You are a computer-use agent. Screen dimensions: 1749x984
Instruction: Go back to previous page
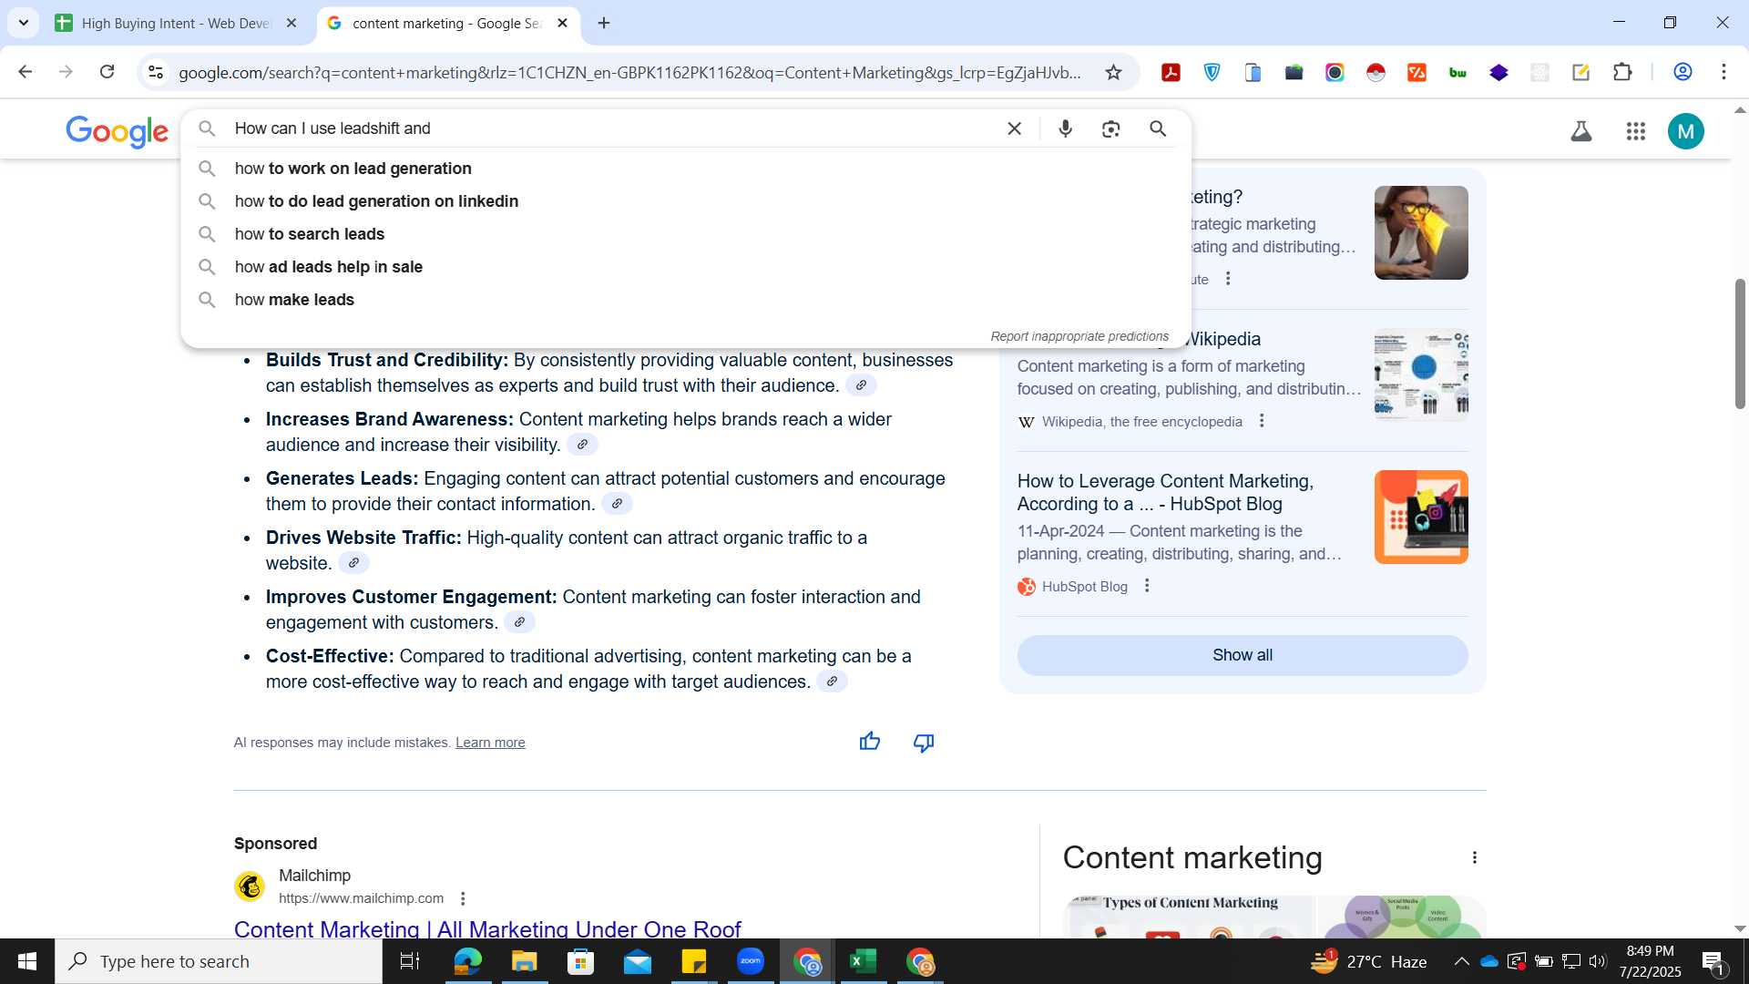25,72
